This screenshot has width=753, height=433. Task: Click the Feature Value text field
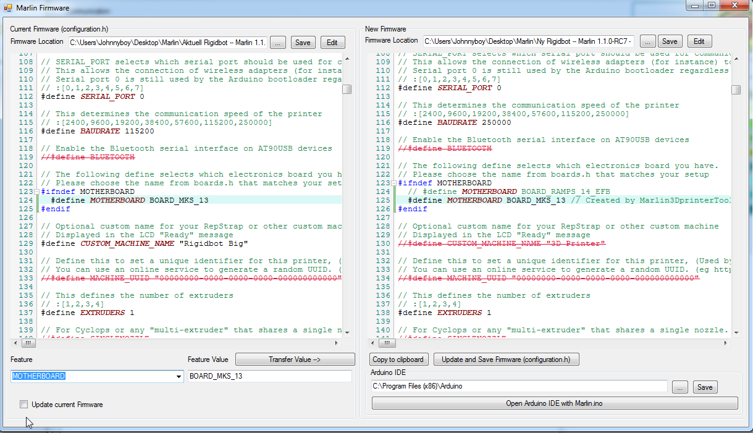[269, 376]
